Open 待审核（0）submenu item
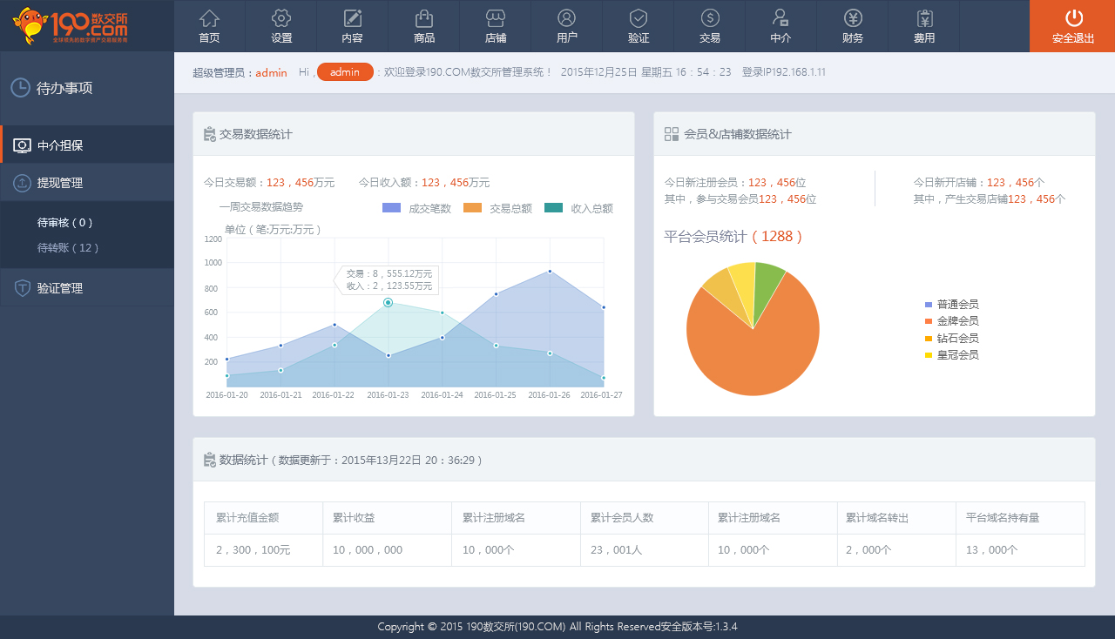This screenshot has width=1115, height=639. pyautogui.click(x=65, y=223)
